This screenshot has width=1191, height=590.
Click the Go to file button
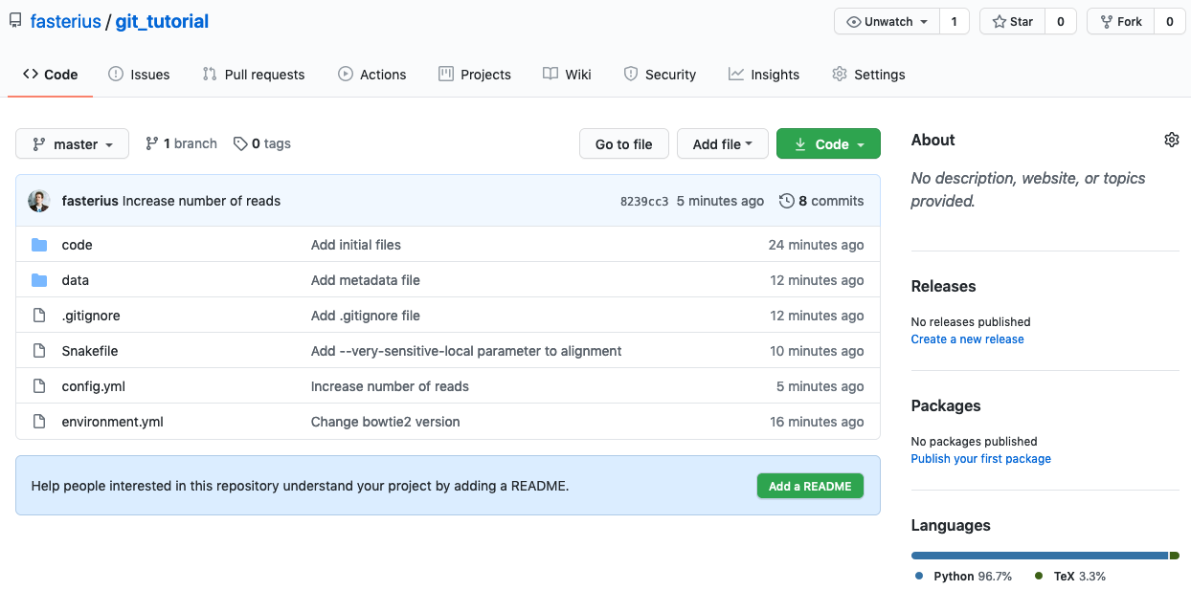624,144
